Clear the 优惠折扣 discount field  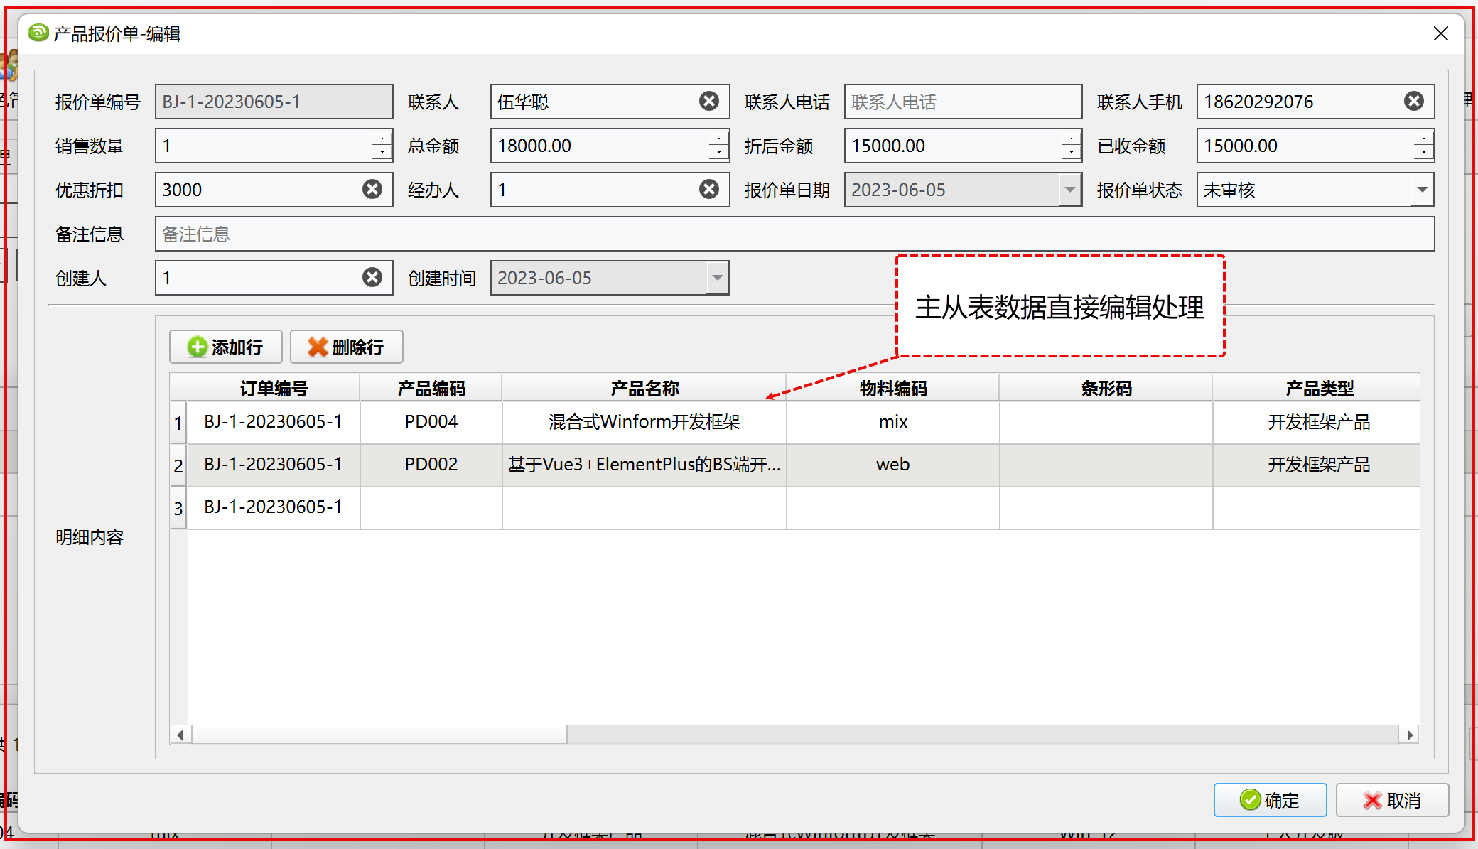tap(372, 189)
